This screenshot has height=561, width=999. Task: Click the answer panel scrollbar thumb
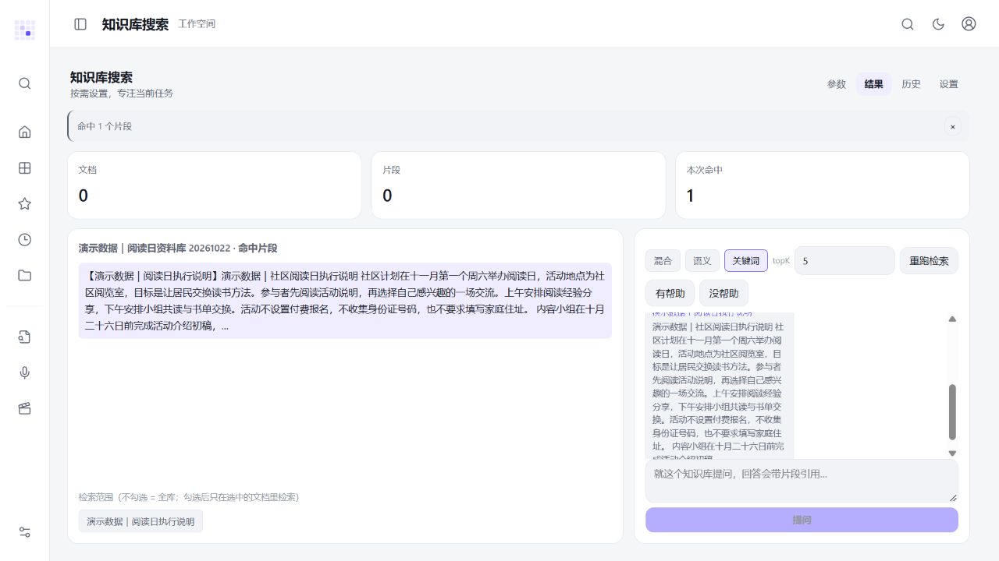pyautogui.click(x=952, y=412)
